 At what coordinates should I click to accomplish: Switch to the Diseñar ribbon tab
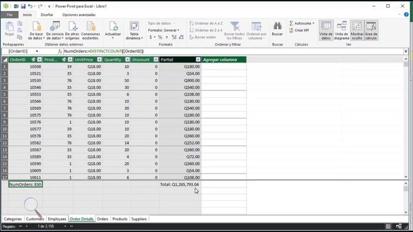coord(47,15)
